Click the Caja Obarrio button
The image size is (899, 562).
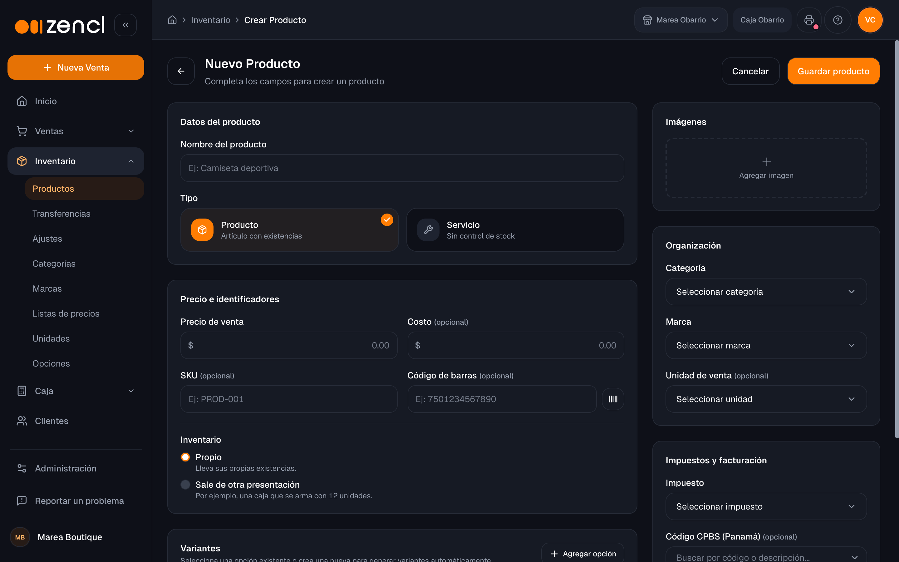point(762,20)
